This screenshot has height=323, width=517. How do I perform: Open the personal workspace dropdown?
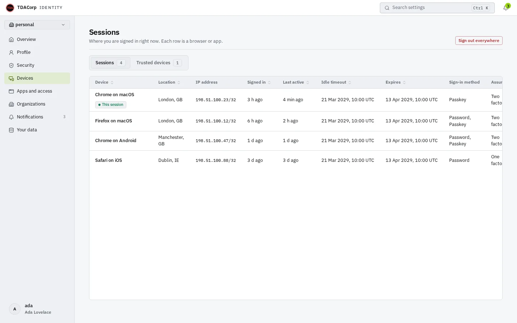tap(37, 25)
